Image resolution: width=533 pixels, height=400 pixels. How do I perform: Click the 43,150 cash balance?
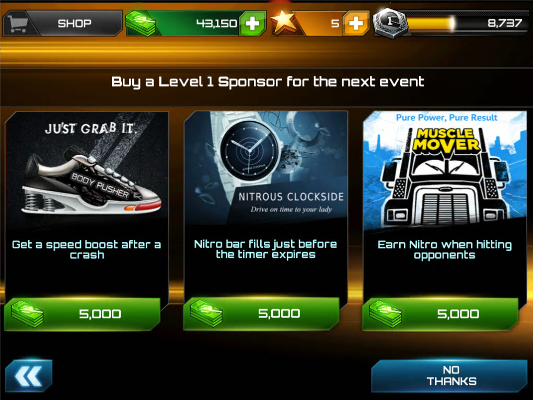(216, 24)
